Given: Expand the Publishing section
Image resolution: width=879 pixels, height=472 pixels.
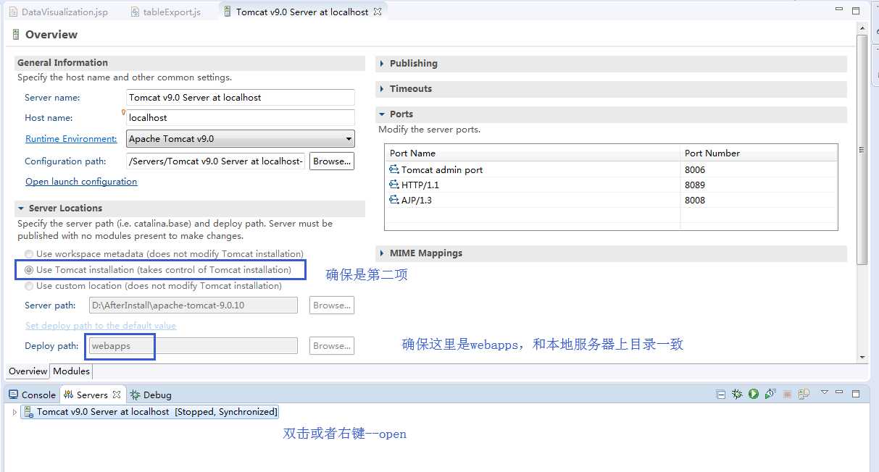Looking at the screenshot, I should coord(382,64).
